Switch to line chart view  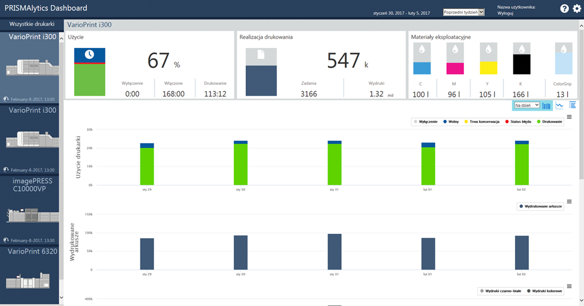[559, 105]
